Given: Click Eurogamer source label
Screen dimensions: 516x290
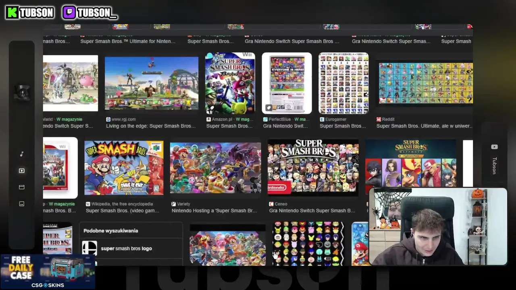Looking at the screenshot, I should [336, 119].
